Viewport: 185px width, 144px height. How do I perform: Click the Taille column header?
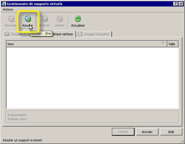pyautogui.click(x=173, y=44)
